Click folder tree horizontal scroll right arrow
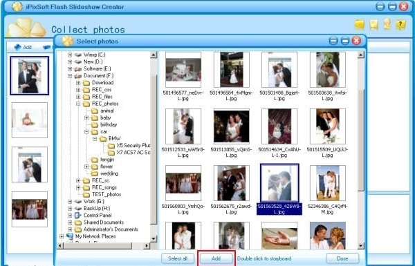 (147, 246)
